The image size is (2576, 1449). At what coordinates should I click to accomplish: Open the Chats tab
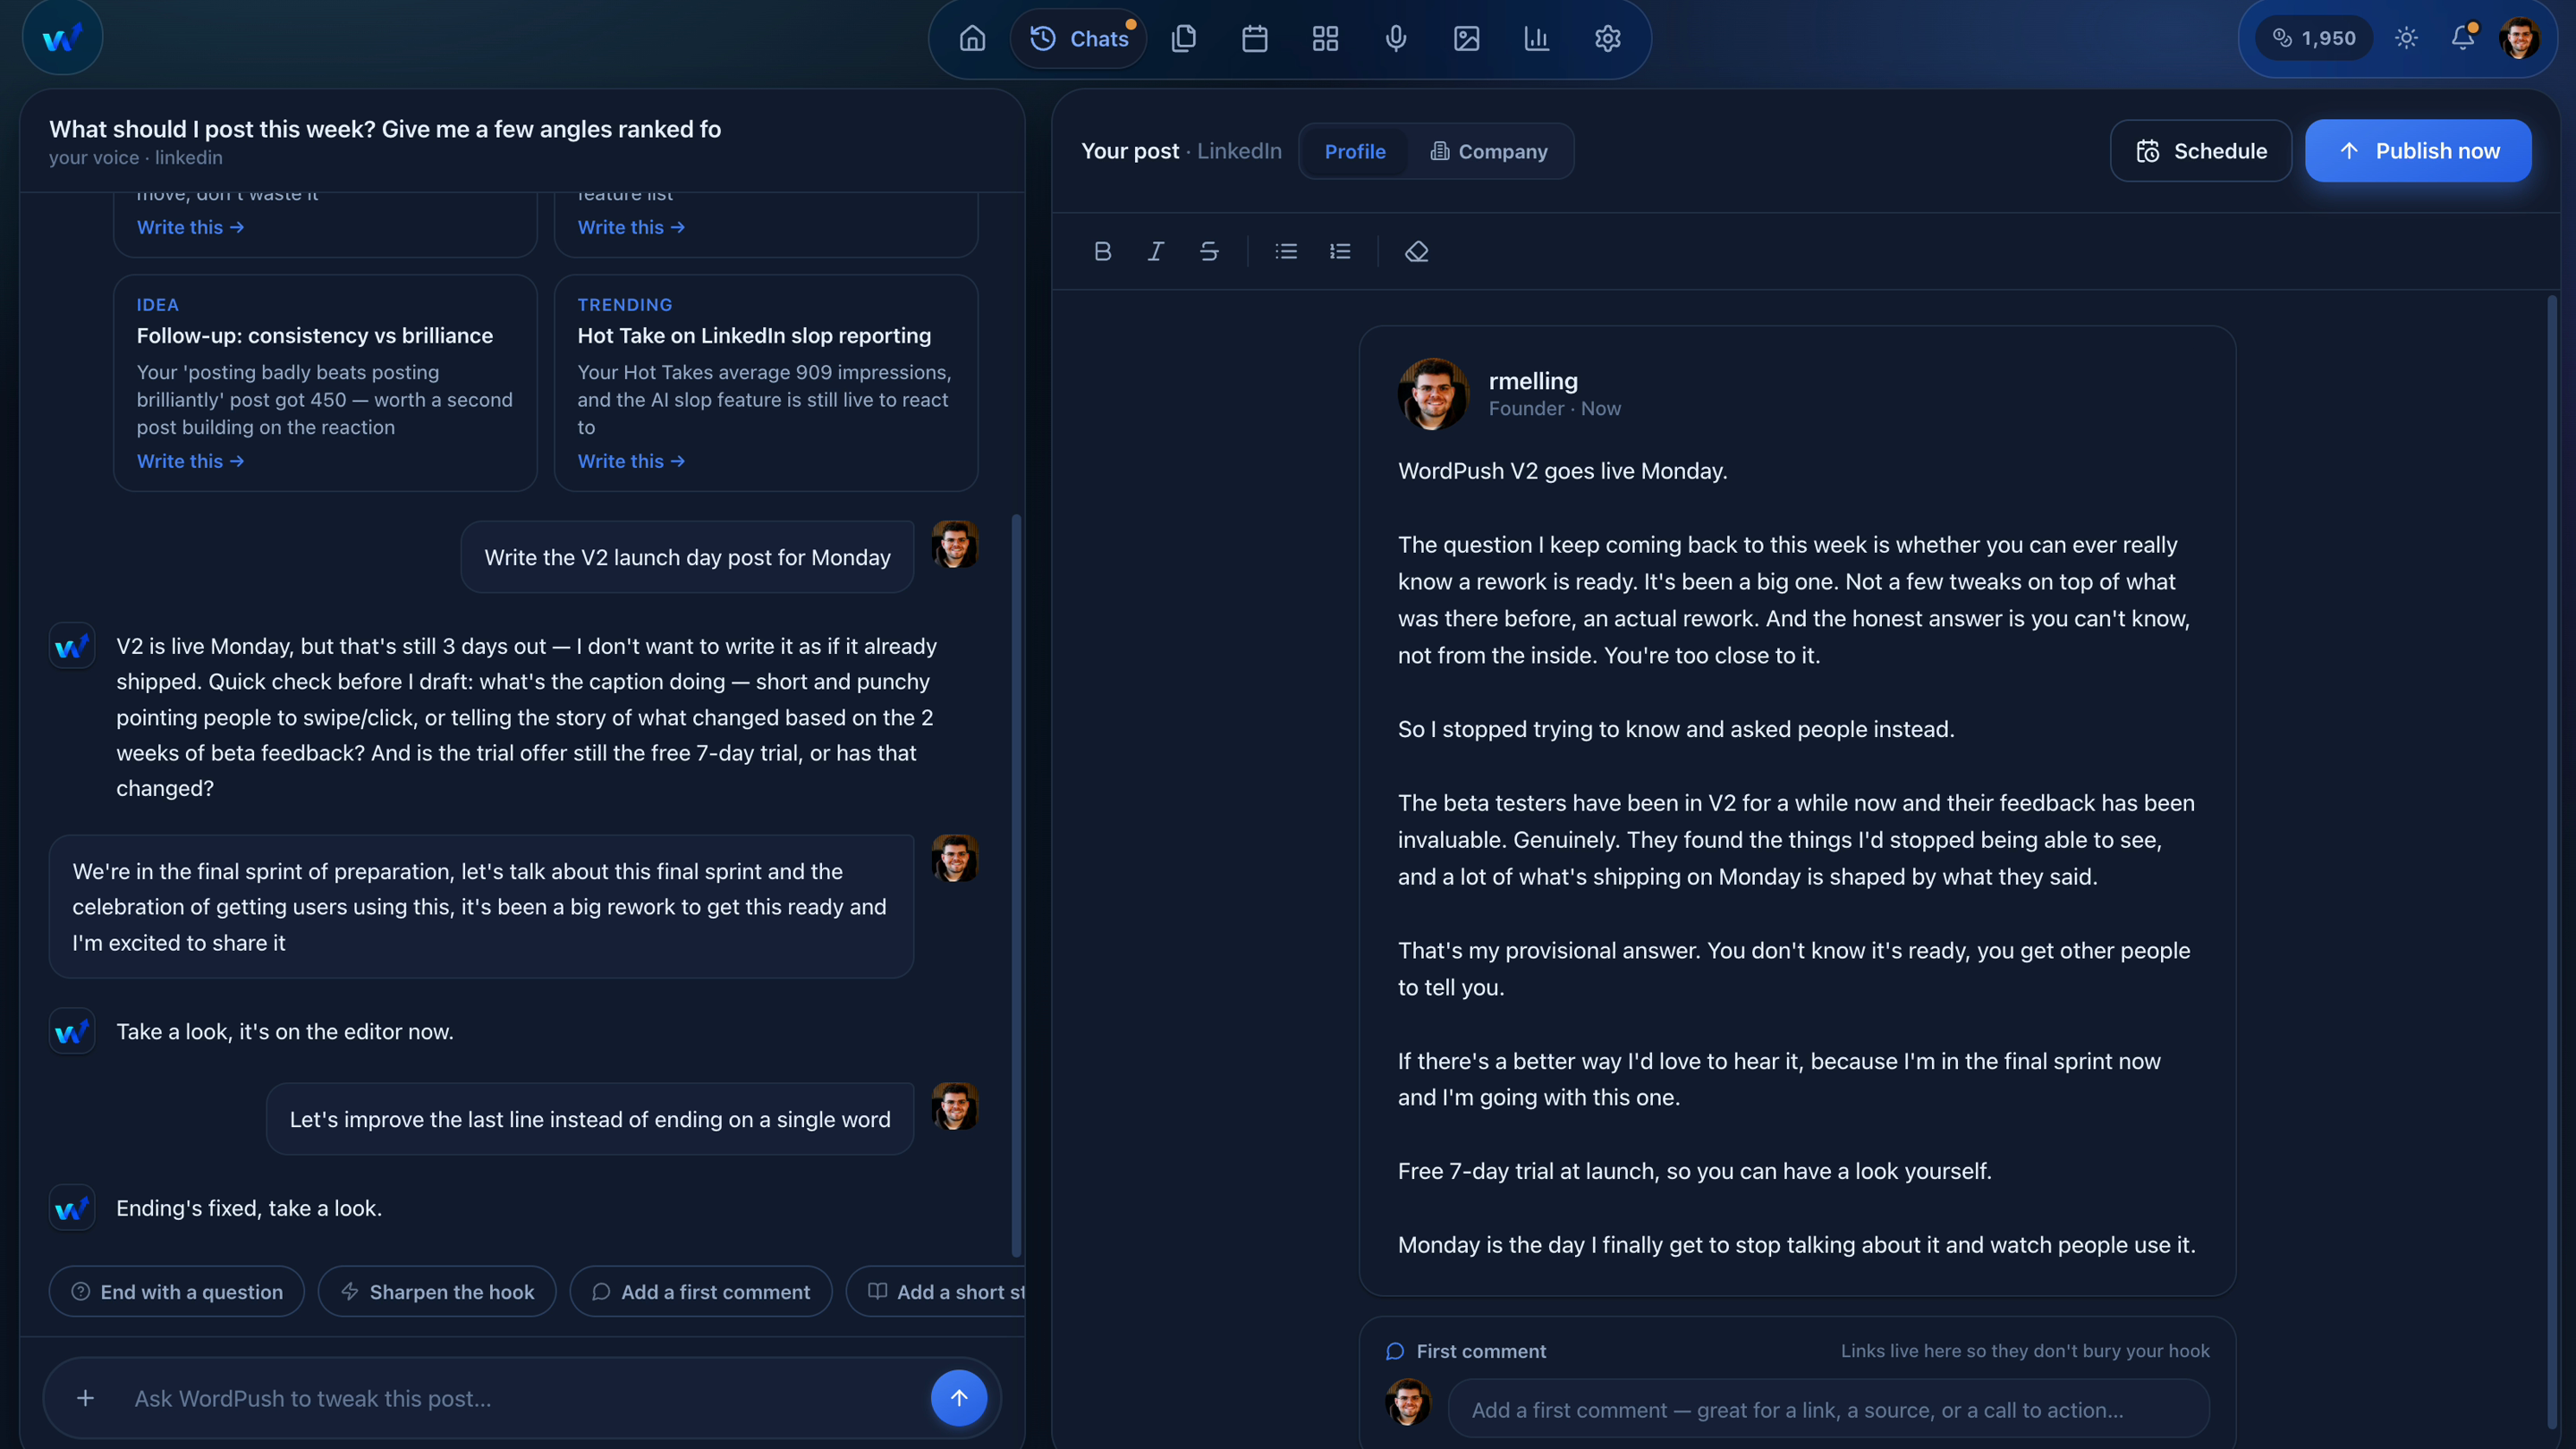pos(1078,39)
